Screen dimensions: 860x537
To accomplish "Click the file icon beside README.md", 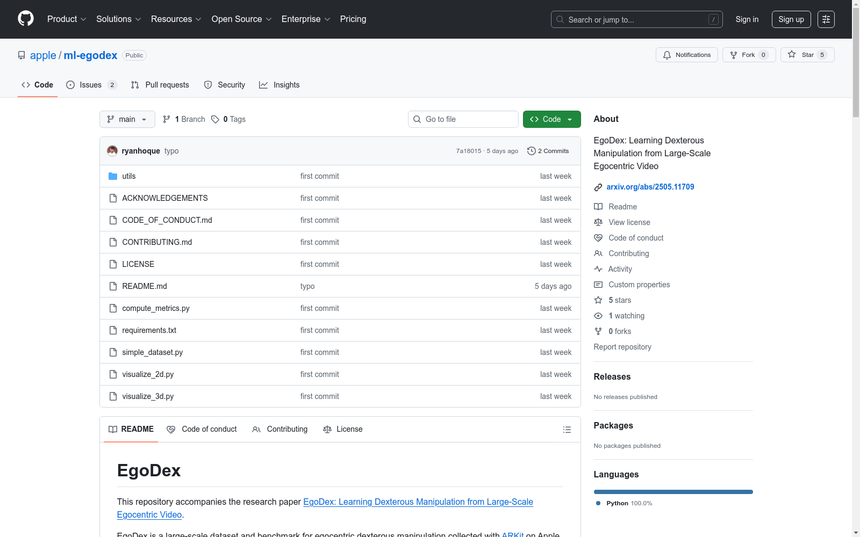I will pyautogui.click(x=113, y=286).
